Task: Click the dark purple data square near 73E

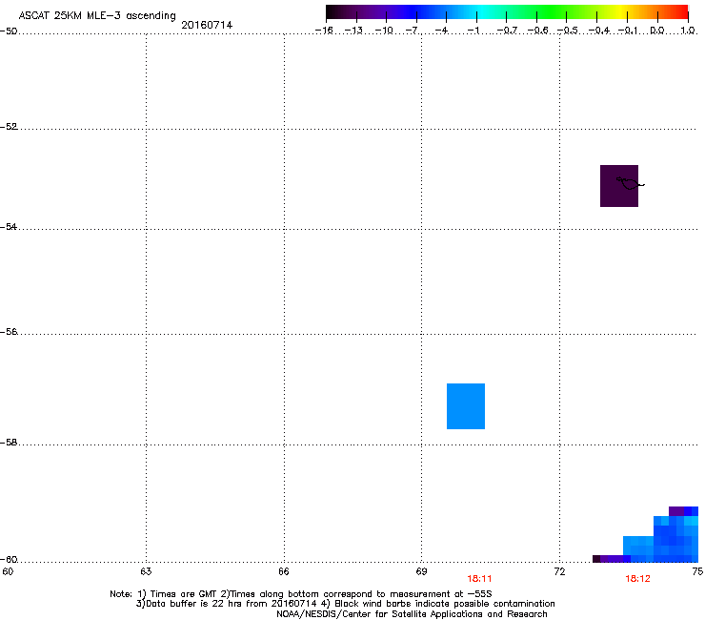Action: [619, 186]
